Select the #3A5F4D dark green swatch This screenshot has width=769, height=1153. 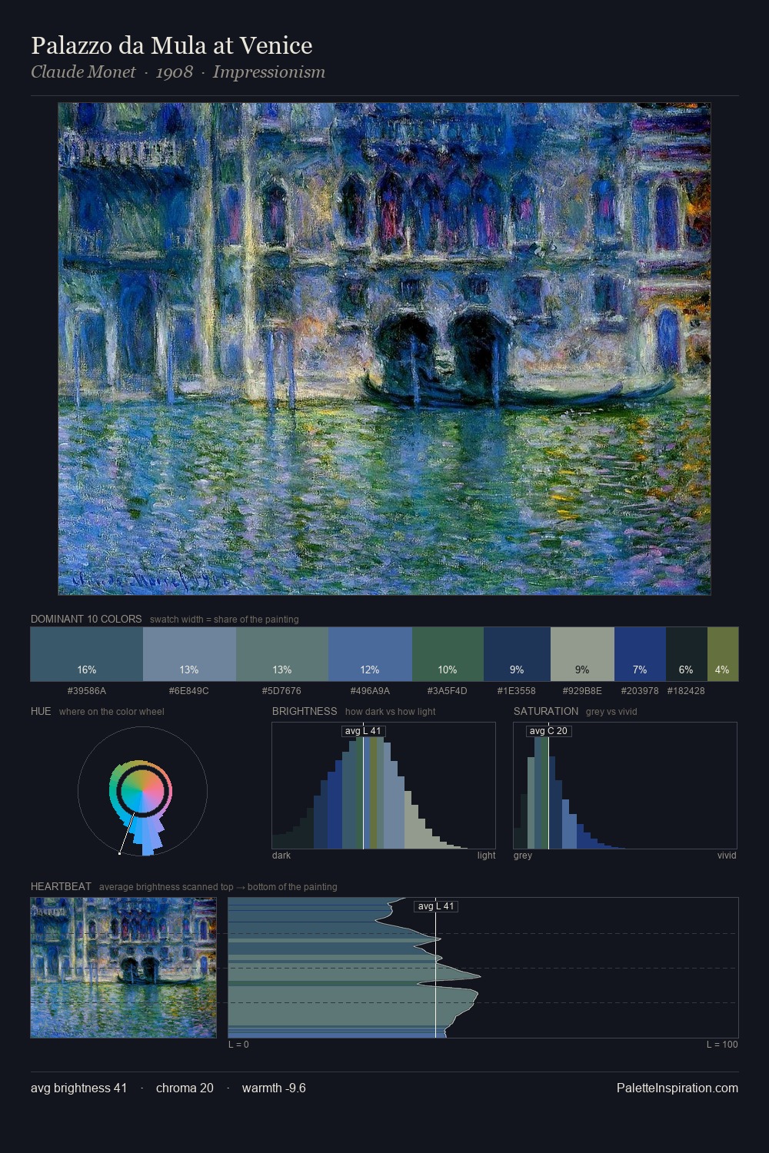point(448,654)
